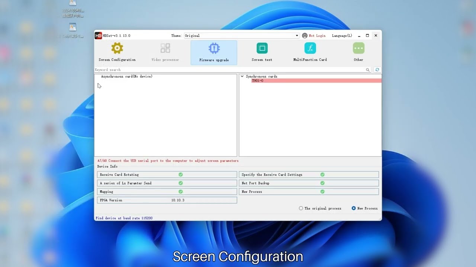476x267 pixels.
Task: Open the second desktop document icon
Action: [73, 27]
